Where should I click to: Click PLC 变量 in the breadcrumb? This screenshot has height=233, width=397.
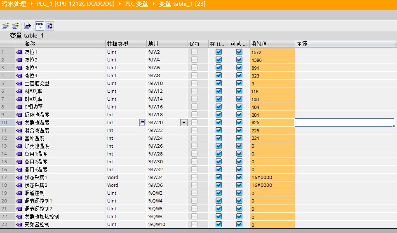pos(136,4)
